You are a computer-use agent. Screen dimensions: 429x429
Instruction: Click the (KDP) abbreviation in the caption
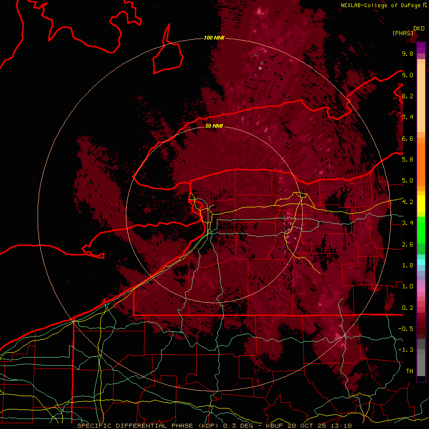click(x=209, y=426)
